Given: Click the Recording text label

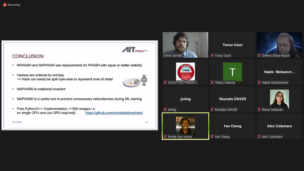Looking at the screenshot, I should (x=14, y=5).
